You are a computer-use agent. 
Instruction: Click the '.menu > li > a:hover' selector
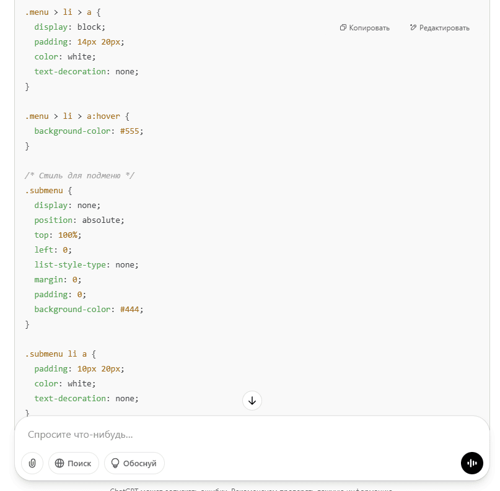(x=72, y=116)
